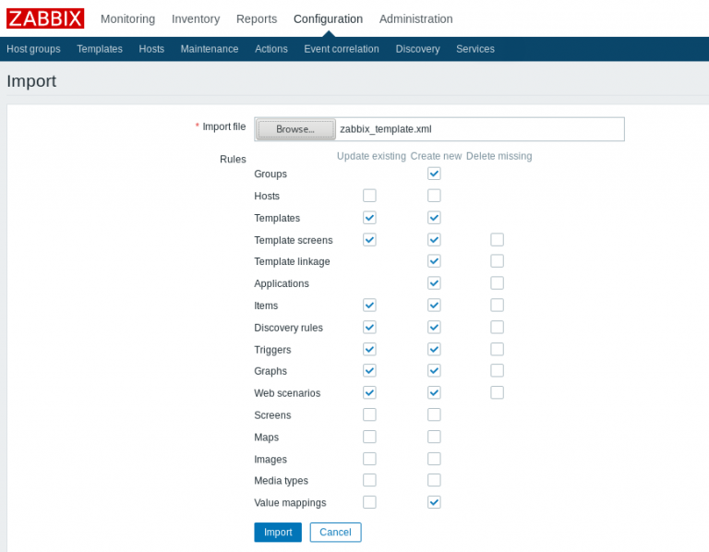Check Maps Create new checkbox
This screenshot has width=709, height=552.
point(434,438)
